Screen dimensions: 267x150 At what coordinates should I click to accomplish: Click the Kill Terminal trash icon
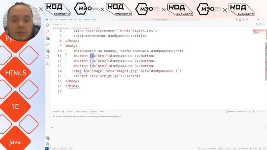(x=254, y=112)
